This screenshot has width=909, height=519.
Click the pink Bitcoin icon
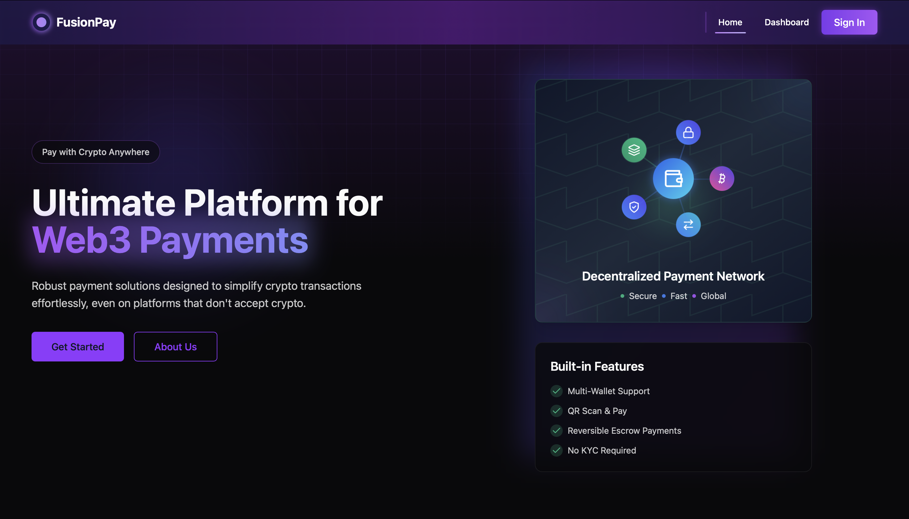point(722,179)
